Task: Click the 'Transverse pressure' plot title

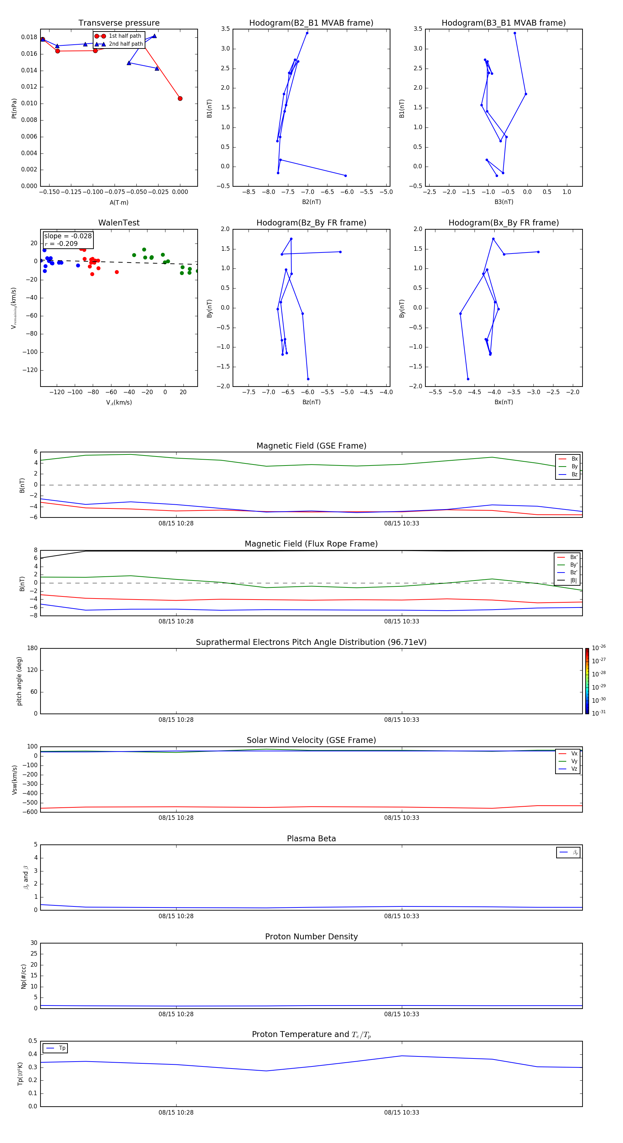Action: click(119, 23)
